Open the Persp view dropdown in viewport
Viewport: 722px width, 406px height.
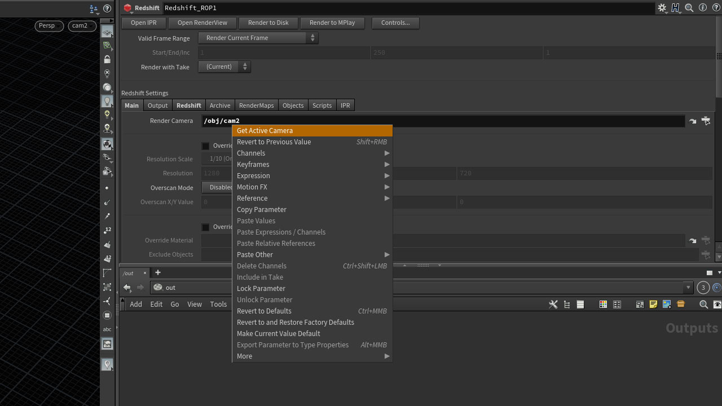pos(49,25)
